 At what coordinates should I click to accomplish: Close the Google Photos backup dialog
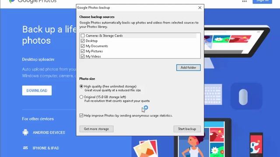[200, 8]
